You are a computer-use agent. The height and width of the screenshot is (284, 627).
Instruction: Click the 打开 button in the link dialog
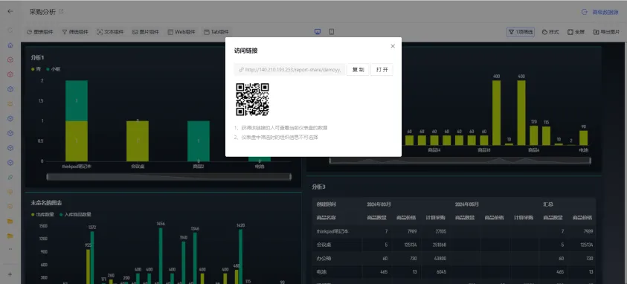pos(382,69)
